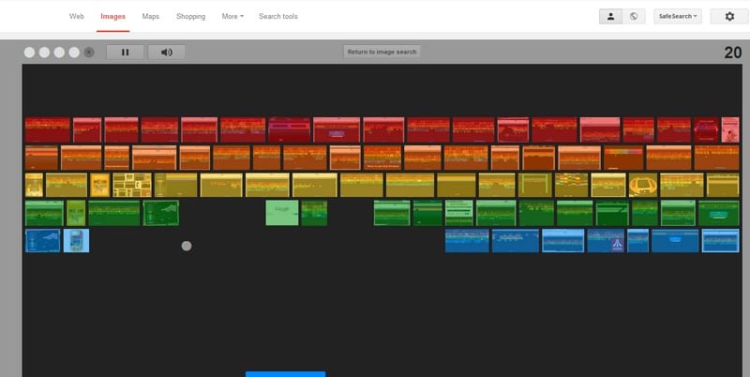Hide personal results with globe icon
The height and width of the screenshot is (377, 750).
tap(634, 16)
